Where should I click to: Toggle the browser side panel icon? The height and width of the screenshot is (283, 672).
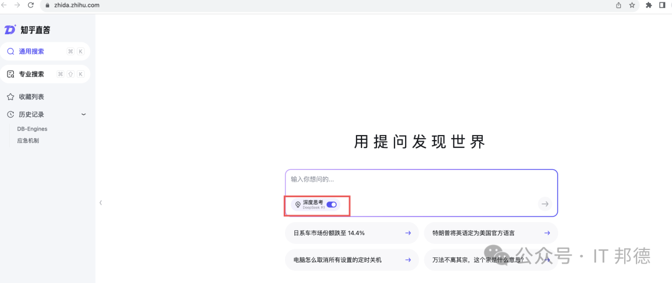click(662, 5)
